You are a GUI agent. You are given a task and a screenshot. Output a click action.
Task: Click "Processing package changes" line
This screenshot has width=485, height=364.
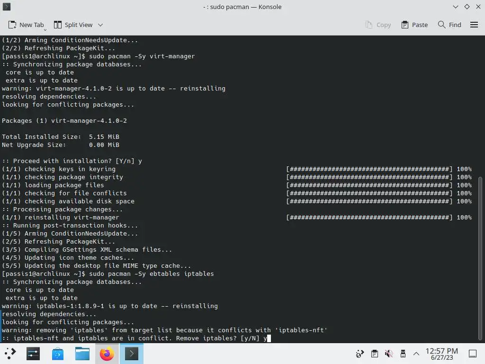(x=62, y=209)
